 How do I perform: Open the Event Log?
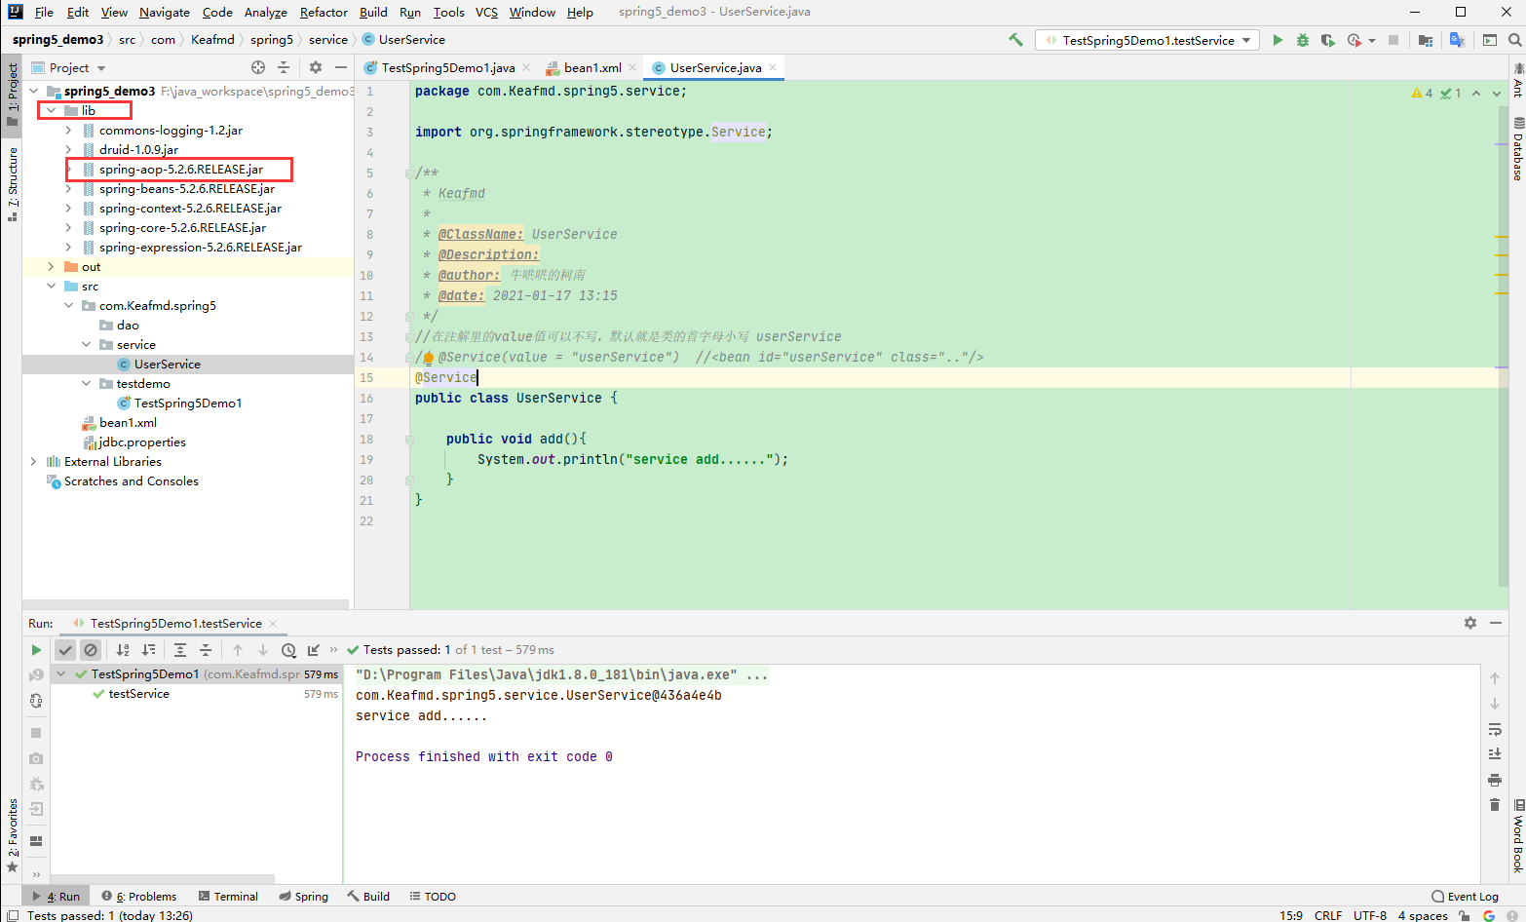click(x=1465, y=897)
